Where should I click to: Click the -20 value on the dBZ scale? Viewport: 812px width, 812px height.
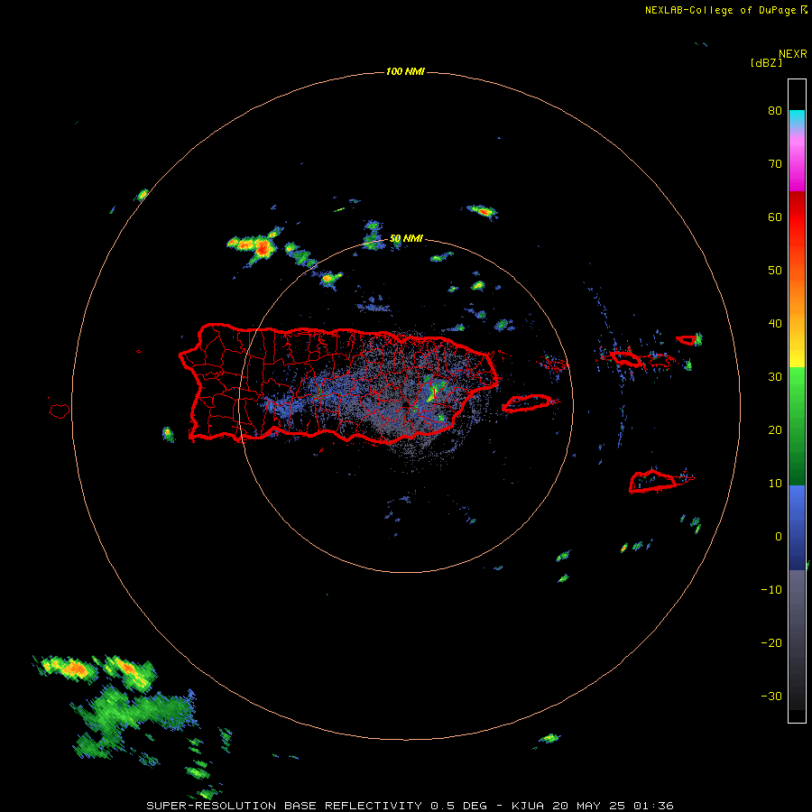[771, 642]
